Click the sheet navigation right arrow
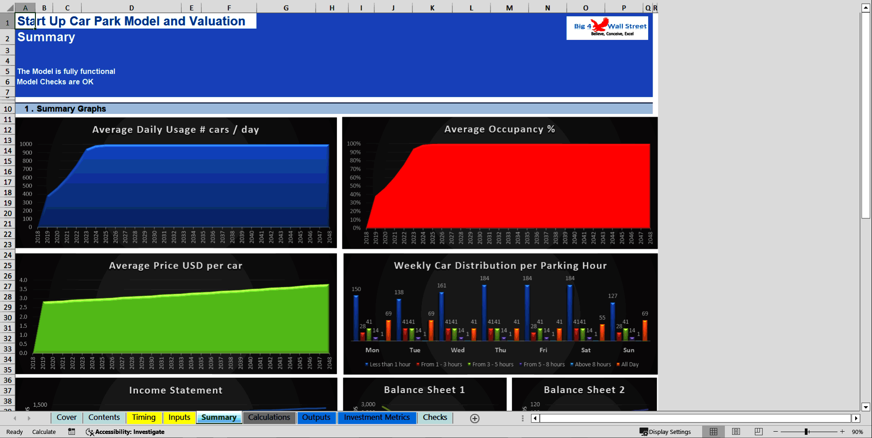 tap(30, 418)
